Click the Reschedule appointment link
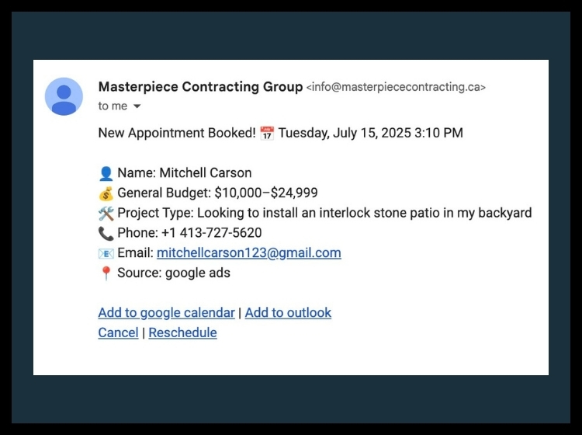 [182, 332]
